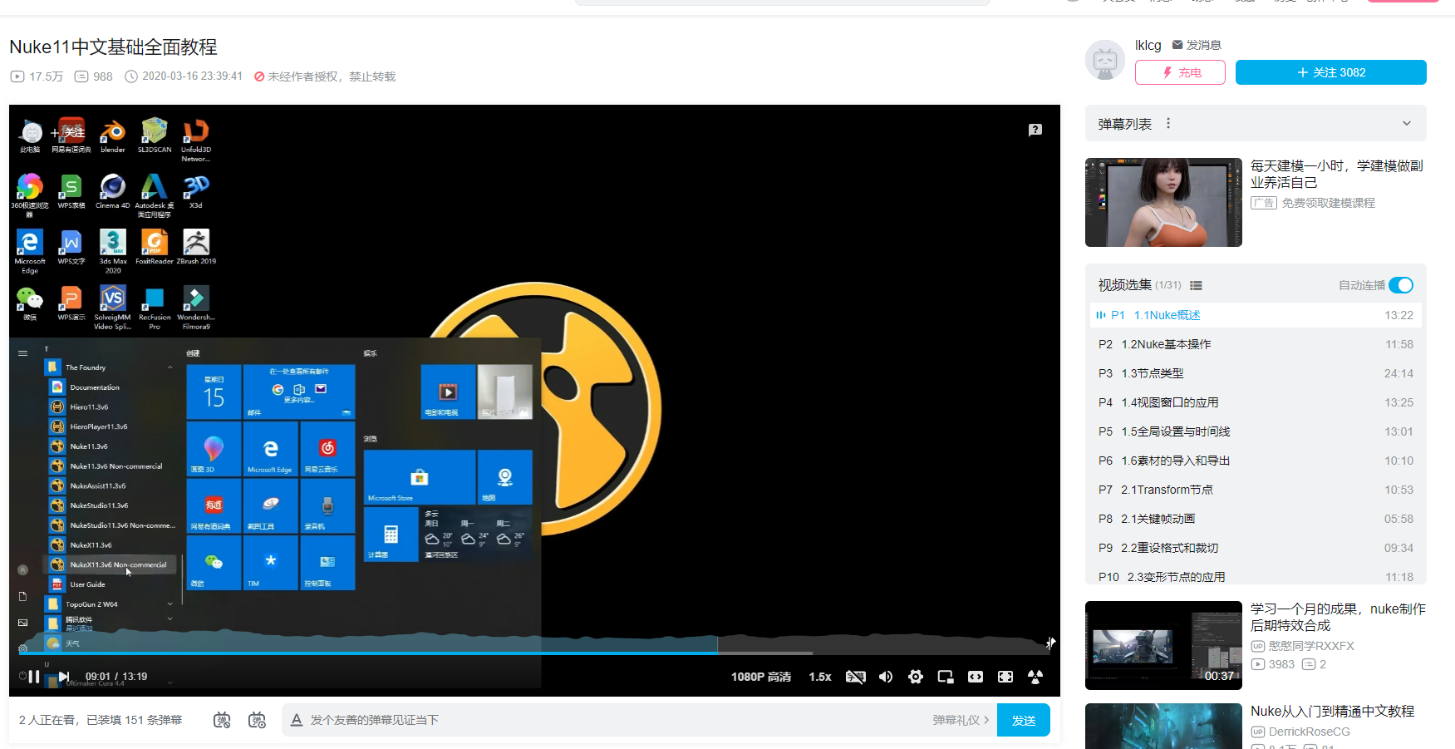Open Cinema 4D desktop icon in video
1455x749 pixels.
(x=113, y=192)
